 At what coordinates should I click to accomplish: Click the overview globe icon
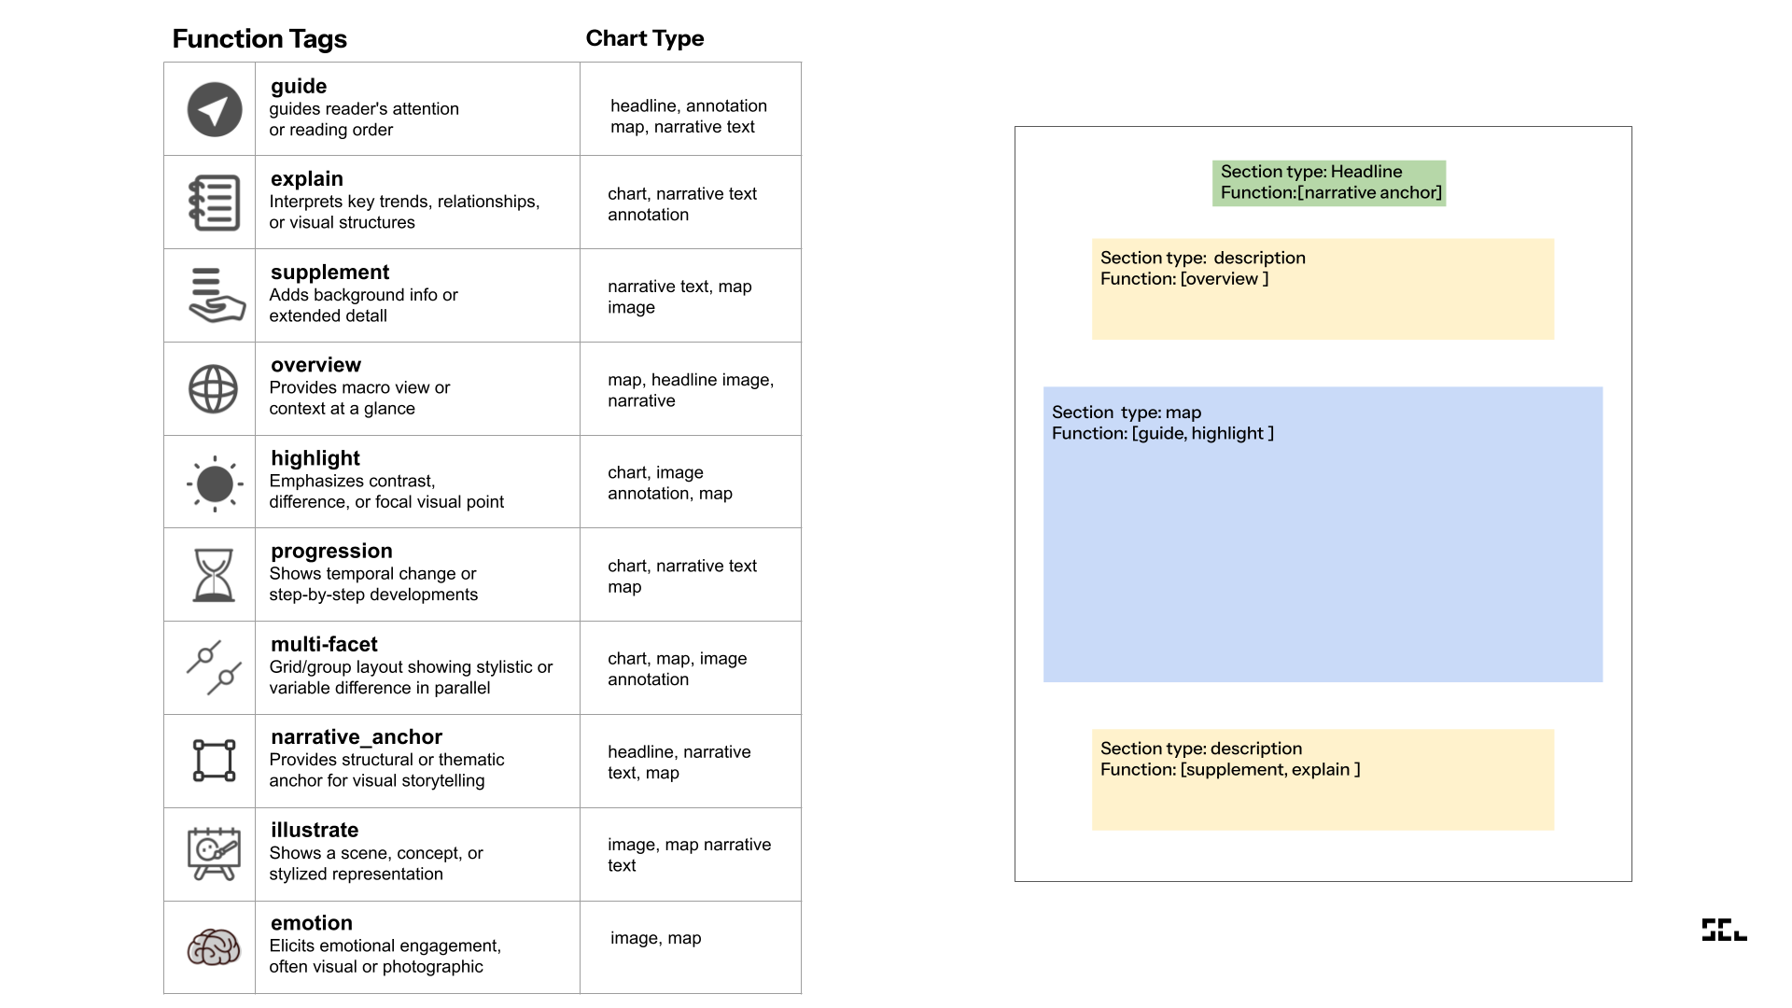[214, 388]
